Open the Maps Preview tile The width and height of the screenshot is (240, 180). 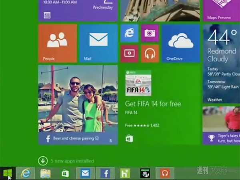tap(221, 10)
